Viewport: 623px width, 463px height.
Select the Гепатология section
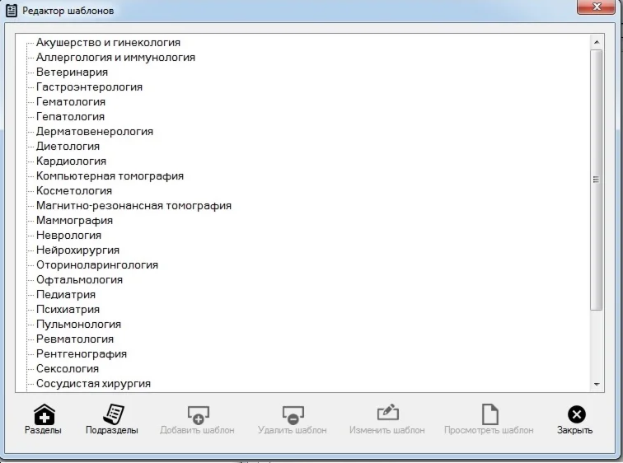tap(70, 117)
